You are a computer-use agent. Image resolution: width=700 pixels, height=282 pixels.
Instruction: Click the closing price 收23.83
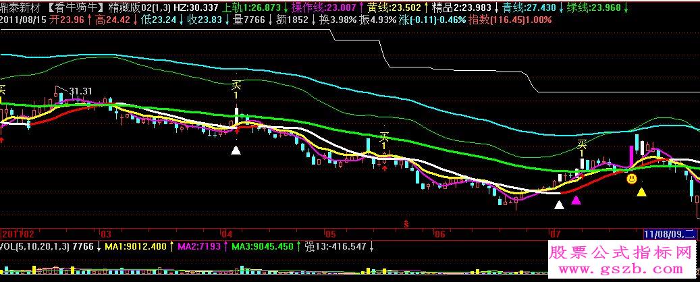pyautogui.click(x=206, y=20)
